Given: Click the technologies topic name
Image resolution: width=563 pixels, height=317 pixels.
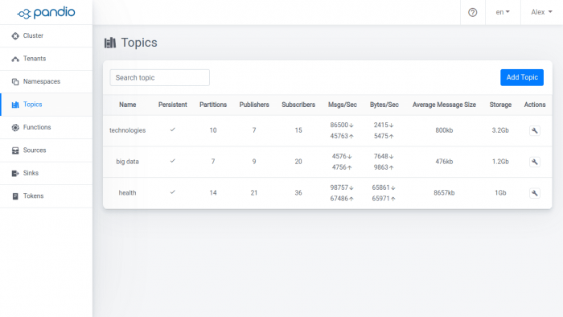Looking at the screenshot, I should coord(127,130).
